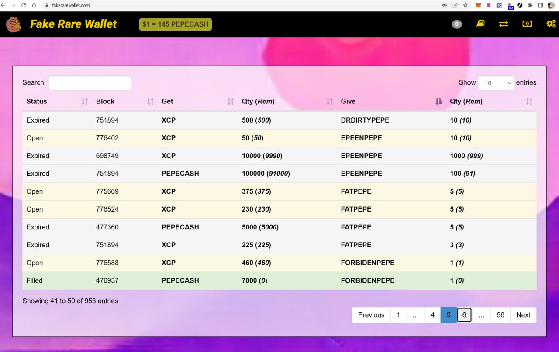The width and height of the screenshot is (559, 352).
Task: Click PEPECASH in the block 477360 row
Action: pyautogui.click(x=180, y=227)
